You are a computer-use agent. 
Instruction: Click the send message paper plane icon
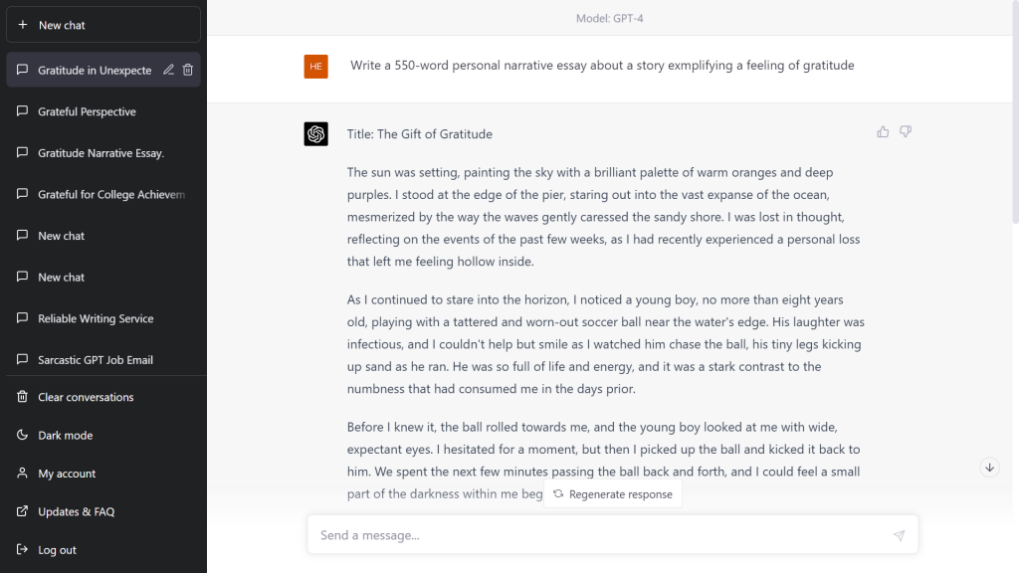coord(899,535)
